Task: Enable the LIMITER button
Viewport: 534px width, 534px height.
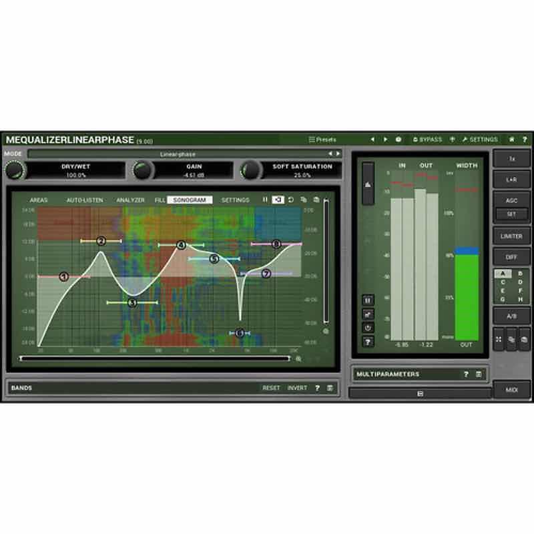Action: [511, 237]
